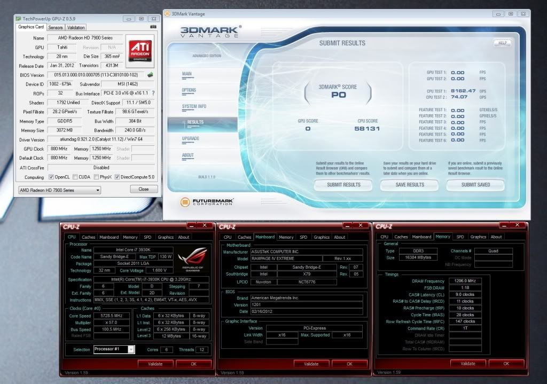Open About tab in left CPU-Z window
The height and width of the screenshot is (384, 547).
(x=184, y=237)
